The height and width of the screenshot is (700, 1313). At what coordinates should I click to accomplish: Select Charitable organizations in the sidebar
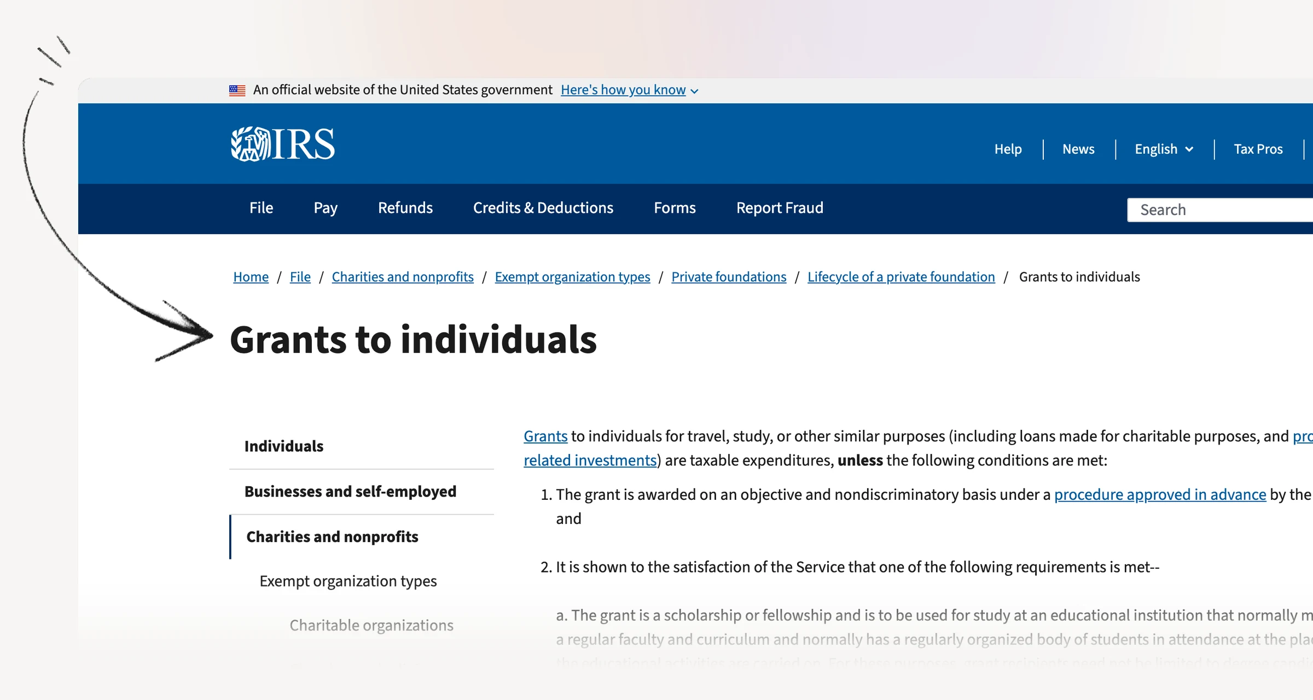pos(371,625)
